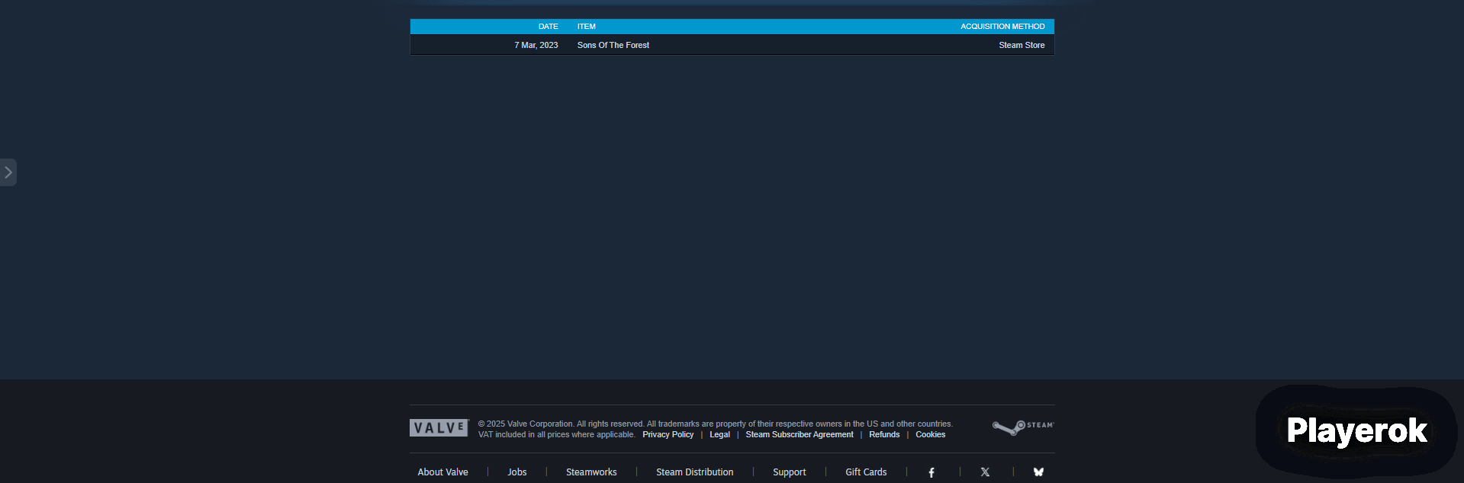
Task: Select the Sons Of The Forest entry
Action: (613, 46)
